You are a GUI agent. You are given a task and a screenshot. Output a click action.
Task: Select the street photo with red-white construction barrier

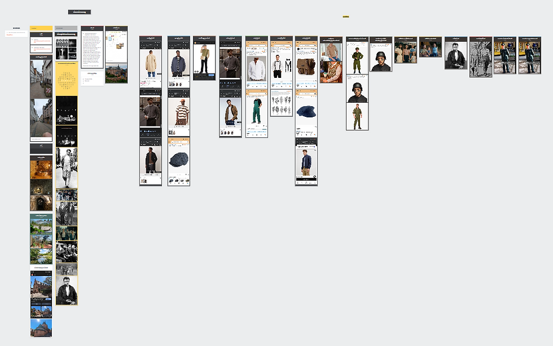[41, 79]
